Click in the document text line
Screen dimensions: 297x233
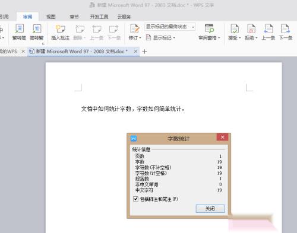tap(133, 109)
